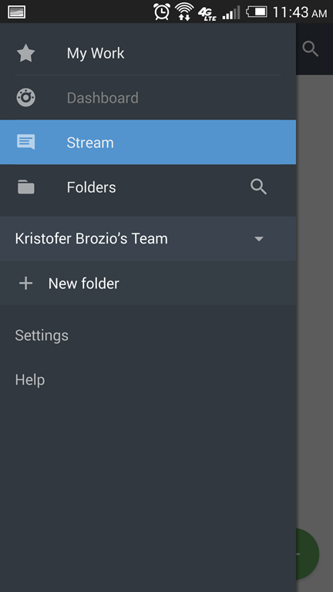Open Help

(x=30, y=380)
